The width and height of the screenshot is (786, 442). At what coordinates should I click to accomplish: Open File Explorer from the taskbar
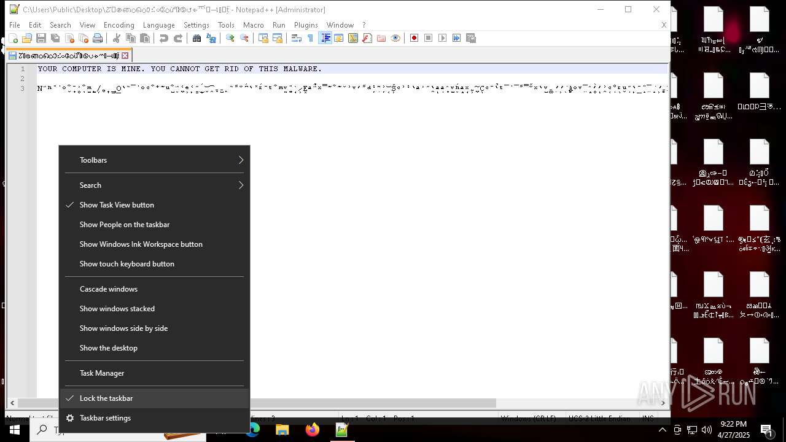(282, 430)
